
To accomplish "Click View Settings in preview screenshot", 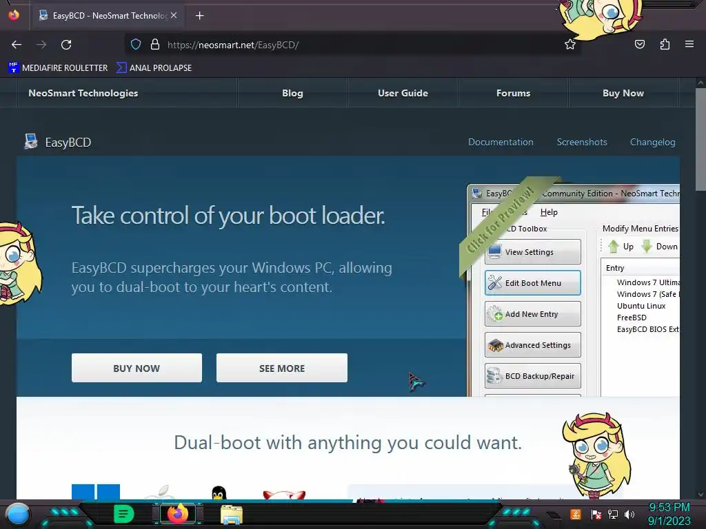I will pyautogui.click(x=533, y=252).
